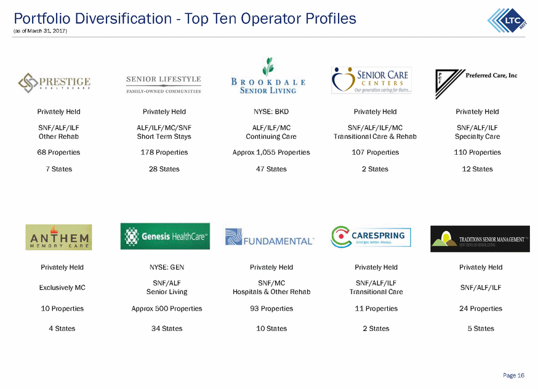Viewport: 538px width, 390px height.
Task: Select the CareSpring logo
Action: point(371,236)
